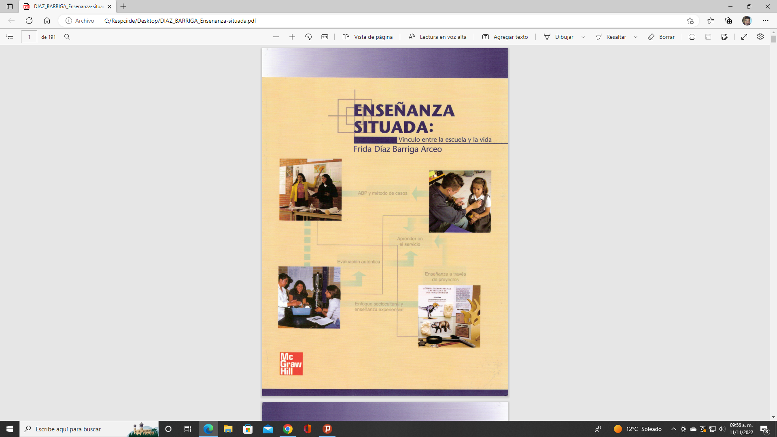Open the table of contents sidebar
This screenshot has height=437, width=777.
click(10, 37)
